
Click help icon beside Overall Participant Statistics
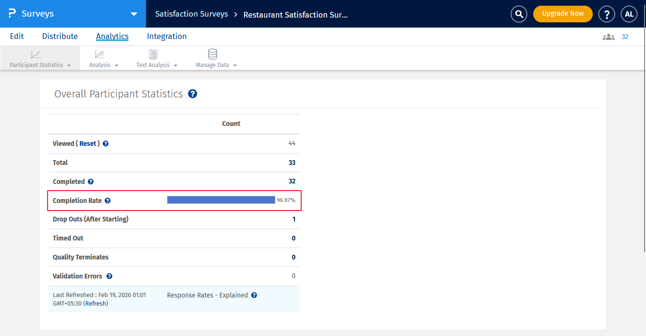[193, 94]
